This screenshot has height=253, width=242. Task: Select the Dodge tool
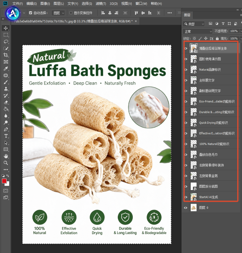[6, 123]
